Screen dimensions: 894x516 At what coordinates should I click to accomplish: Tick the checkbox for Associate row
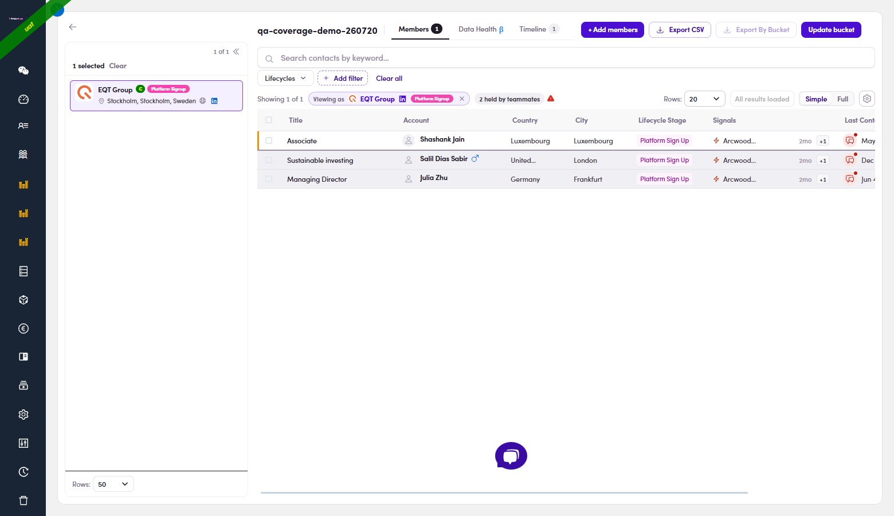pos(269,140)
